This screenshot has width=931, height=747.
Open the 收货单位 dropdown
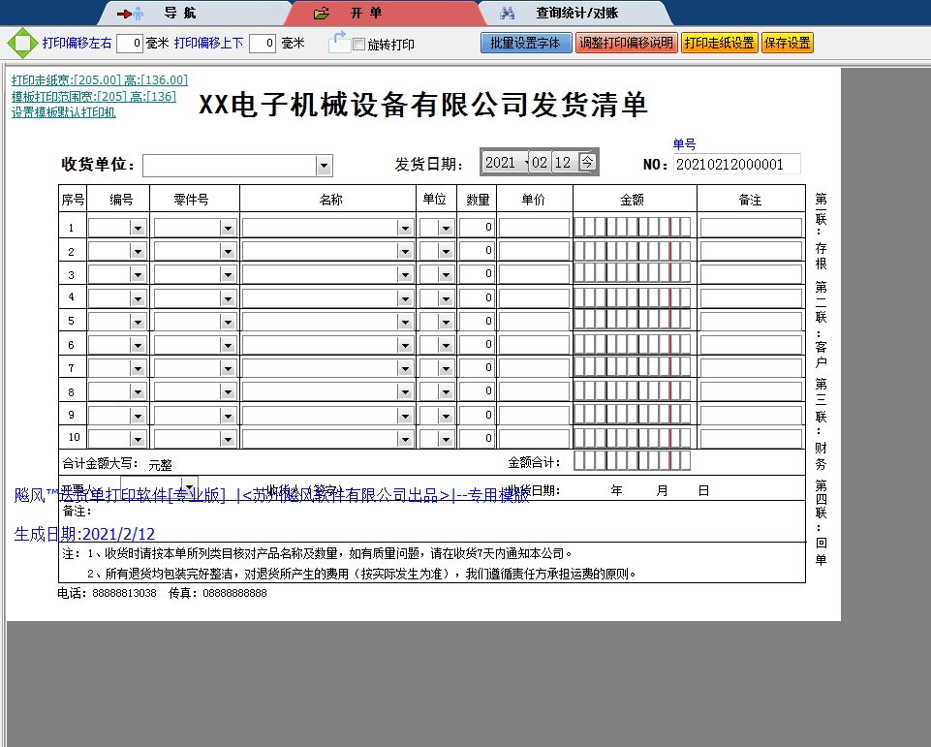point(324,165)
